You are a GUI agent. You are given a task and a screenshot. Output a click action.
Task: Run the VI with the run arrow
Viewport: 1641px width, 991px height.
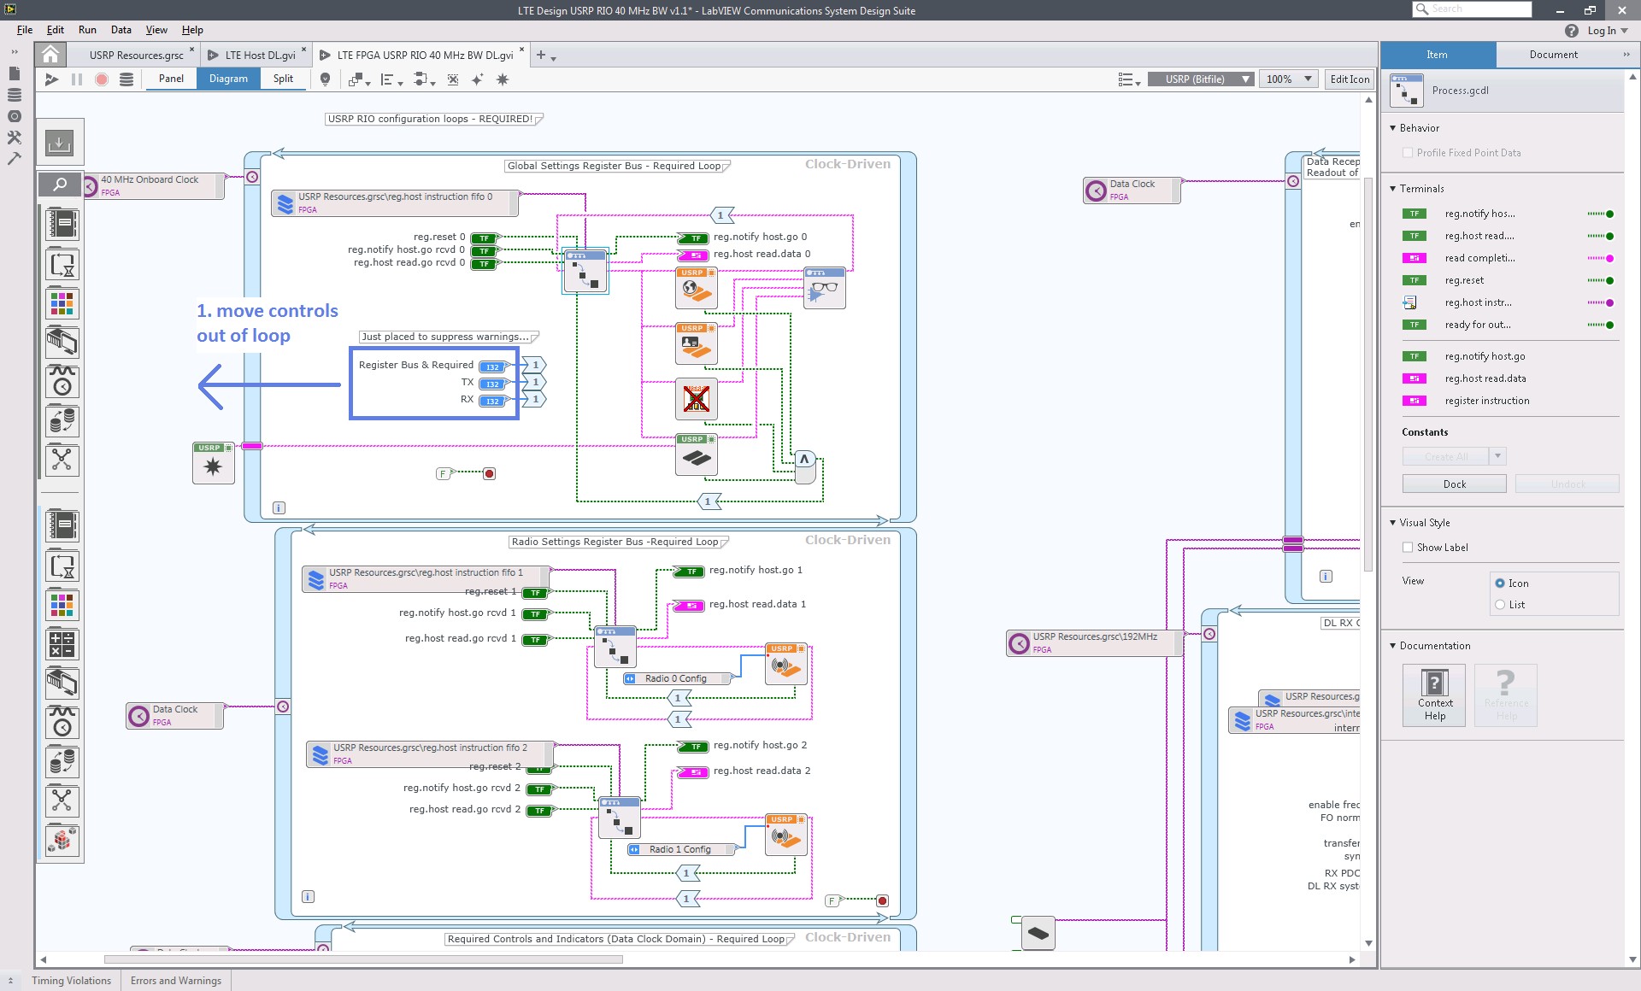click(x=51, y=79)
